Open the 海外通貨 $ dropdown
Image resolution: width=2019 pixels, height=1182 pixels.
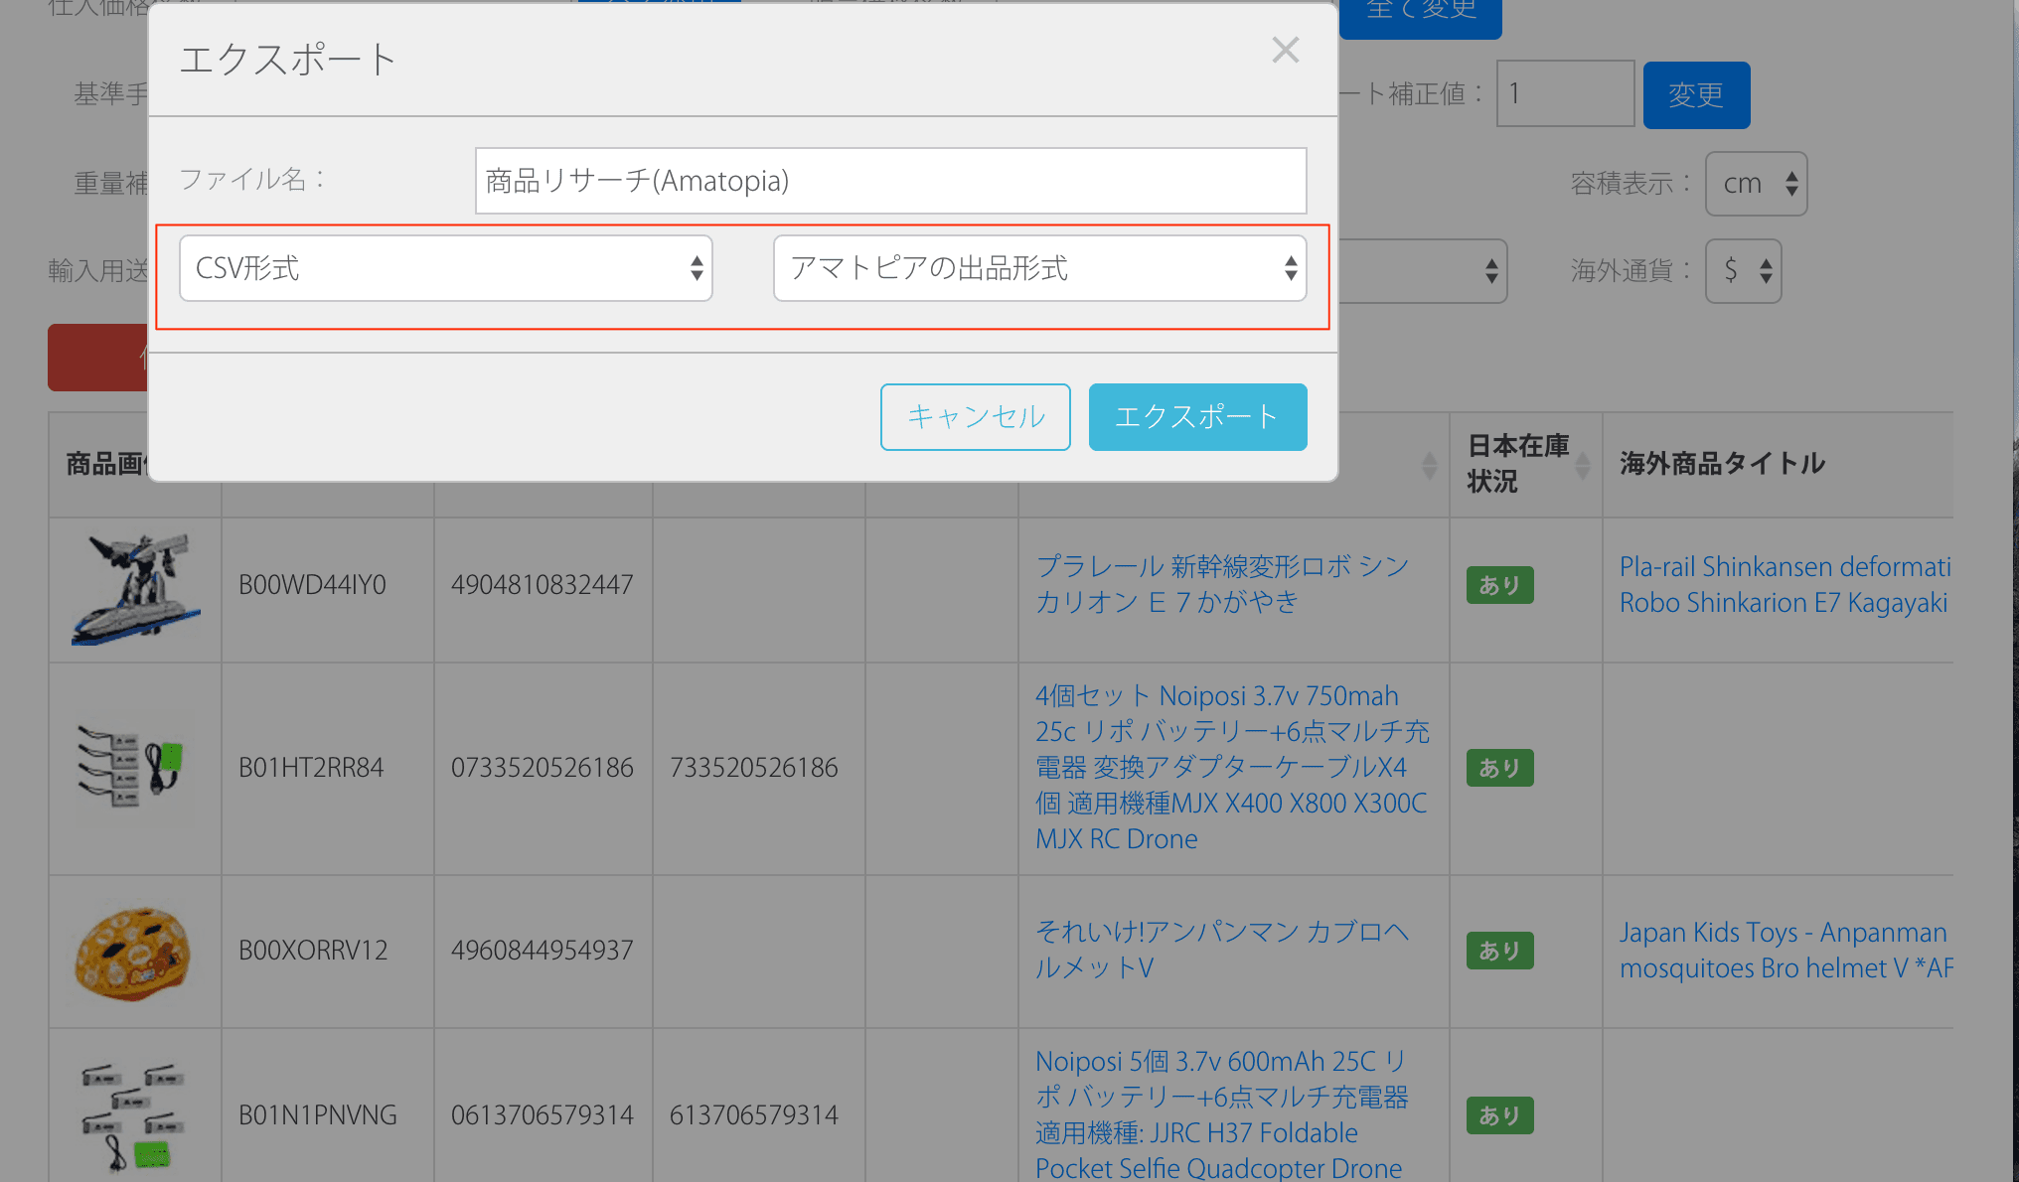1744,270
